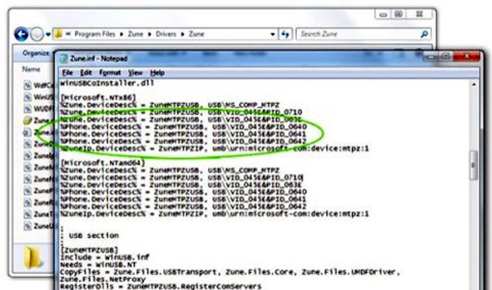Click the Search Zune input field
Image resolution: width=492 pixels, height=290 pixels.
tap(358, 34)
